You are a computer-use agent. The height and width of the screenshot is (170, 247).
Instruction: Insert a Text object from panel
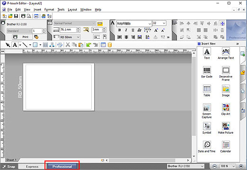click(x=207, y=53)
